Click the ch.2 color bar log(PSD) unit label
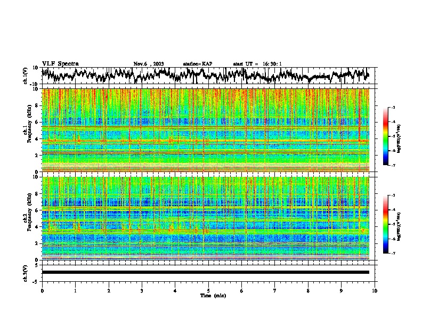 click(399, 227)
